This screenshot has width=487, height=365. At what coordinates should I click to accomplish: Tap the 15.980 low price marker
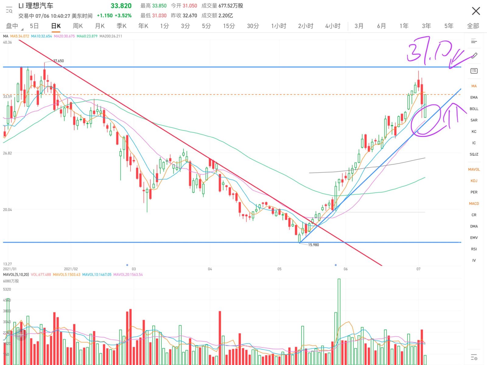[313, 245]
